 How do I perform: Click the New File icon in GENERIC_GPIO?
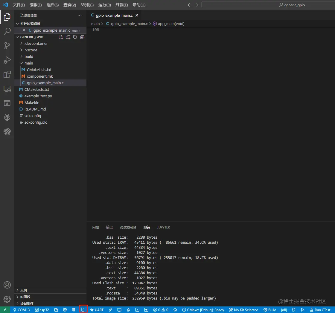[61, 37]
